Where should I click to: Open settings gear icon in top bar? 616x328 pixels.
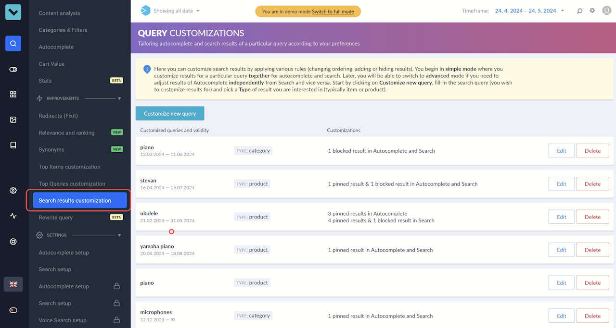pos(592,11)
